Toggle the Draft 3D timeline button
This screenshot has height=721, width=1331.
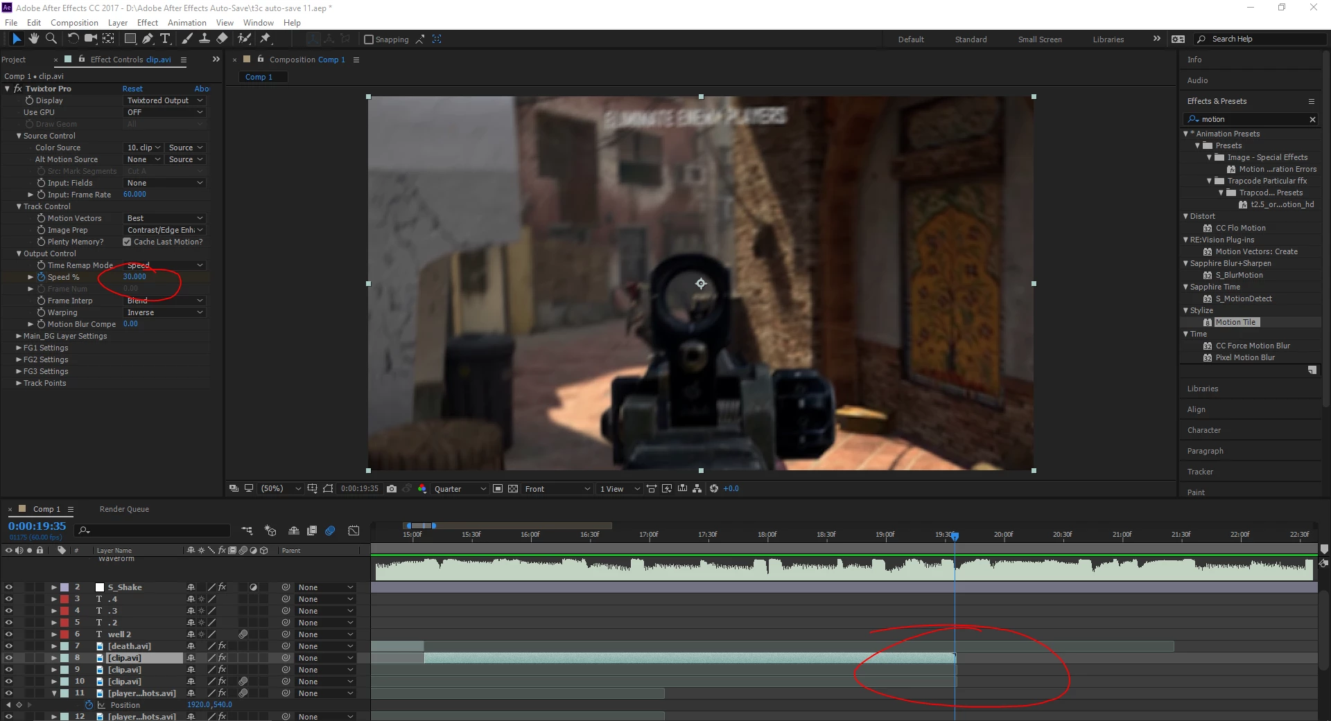click(270, 531)
